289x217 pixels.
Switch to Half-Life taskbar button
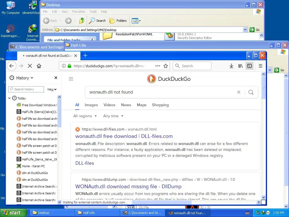97,213
